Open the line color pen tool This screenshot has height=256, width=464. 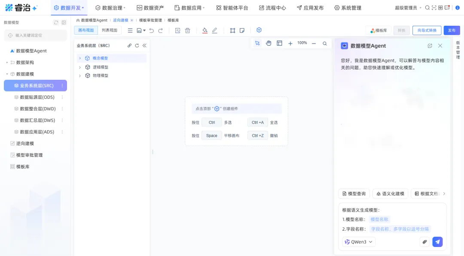(214, 30)
